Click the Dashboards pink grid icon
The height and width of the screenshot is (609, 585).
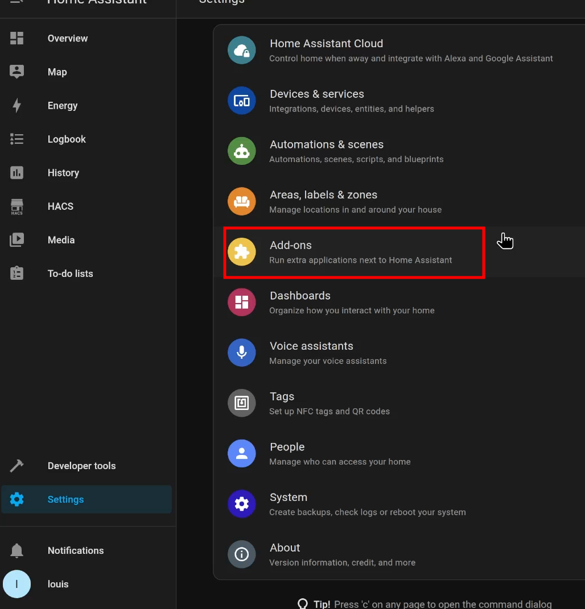[242, 302]
